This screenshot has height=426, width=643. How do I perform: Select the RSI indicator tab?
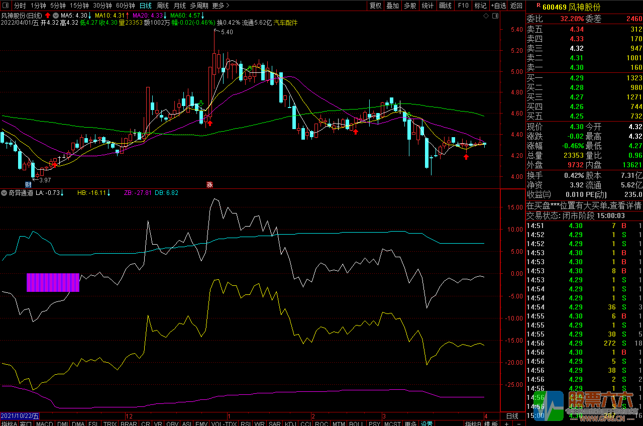click(246, 424)
